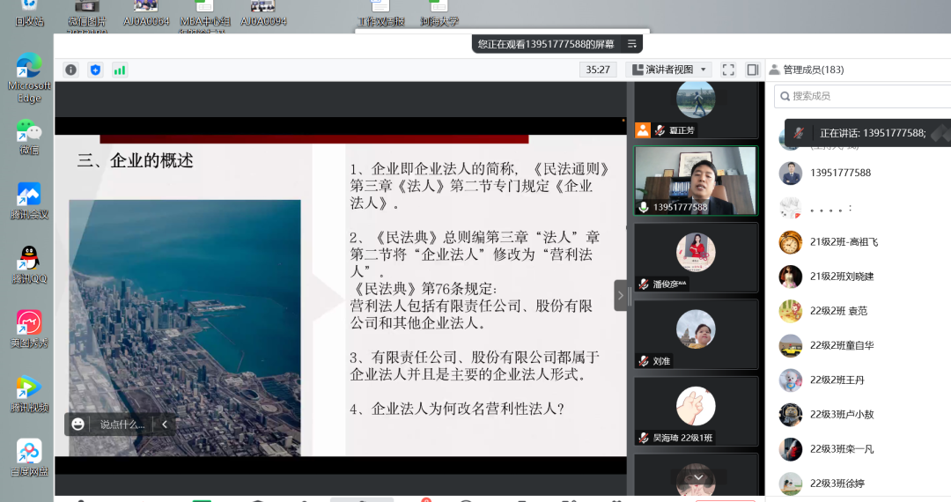Open the menu icon on screen-sharing banner

(x=631, y=44)
